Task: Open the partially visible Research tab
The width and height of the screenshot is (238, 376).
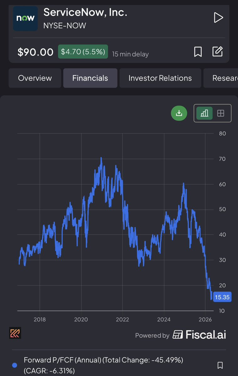Action: pos(221,78)
